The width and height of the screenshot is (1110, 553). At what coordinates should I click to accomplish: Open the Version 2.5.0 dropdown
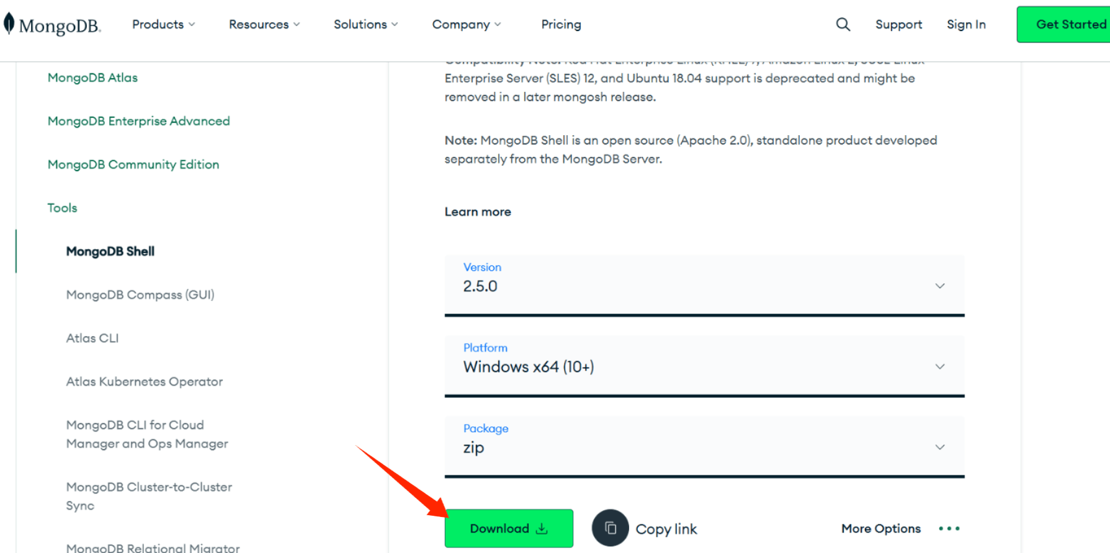704,286
